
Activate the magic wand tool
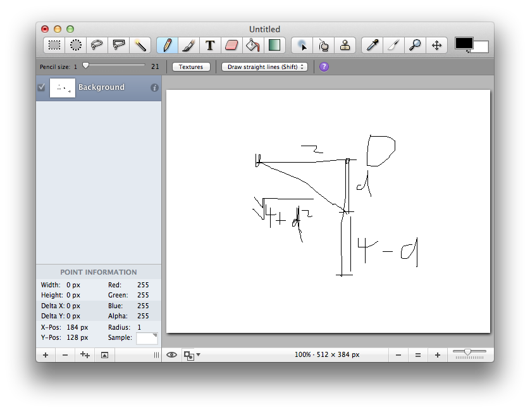pos(140,45)
